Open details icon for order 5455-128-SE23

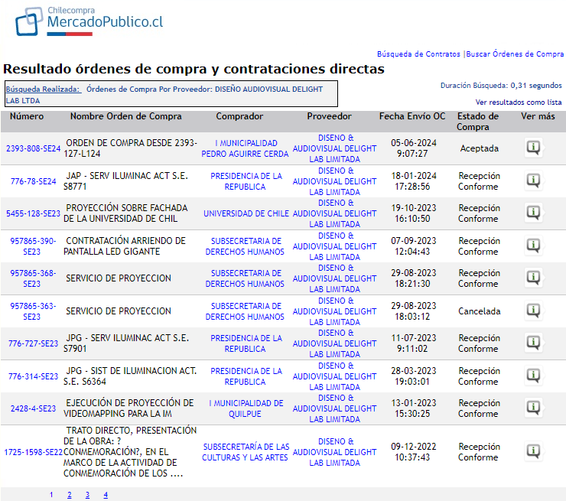pos(533,213)
